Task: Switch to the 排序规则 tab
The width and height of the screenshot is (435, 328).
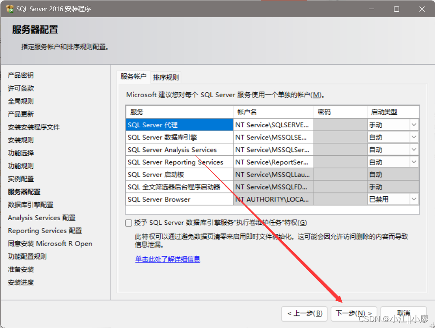Action: (166, 77)
